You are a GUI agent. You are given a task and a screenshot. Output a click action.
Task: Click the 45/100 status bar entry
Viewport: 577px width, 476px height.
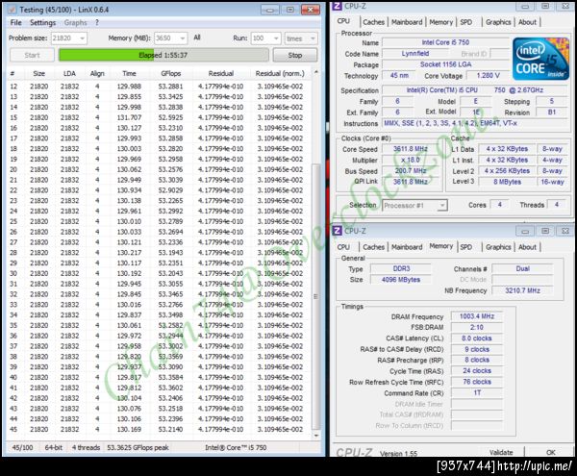point(22,448)
